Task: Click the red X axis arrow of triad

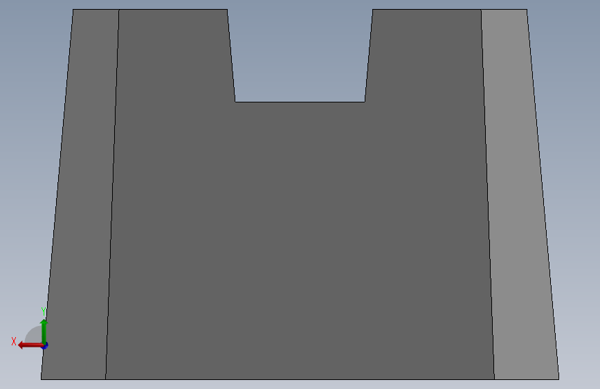Action: coord(30,345)
